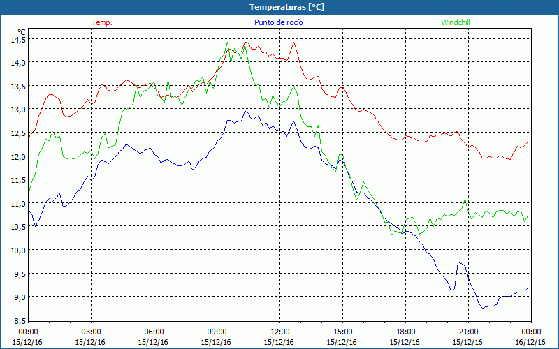
Task: Click the 15/12/16 date under 12:00
Action: coord(279,342)
